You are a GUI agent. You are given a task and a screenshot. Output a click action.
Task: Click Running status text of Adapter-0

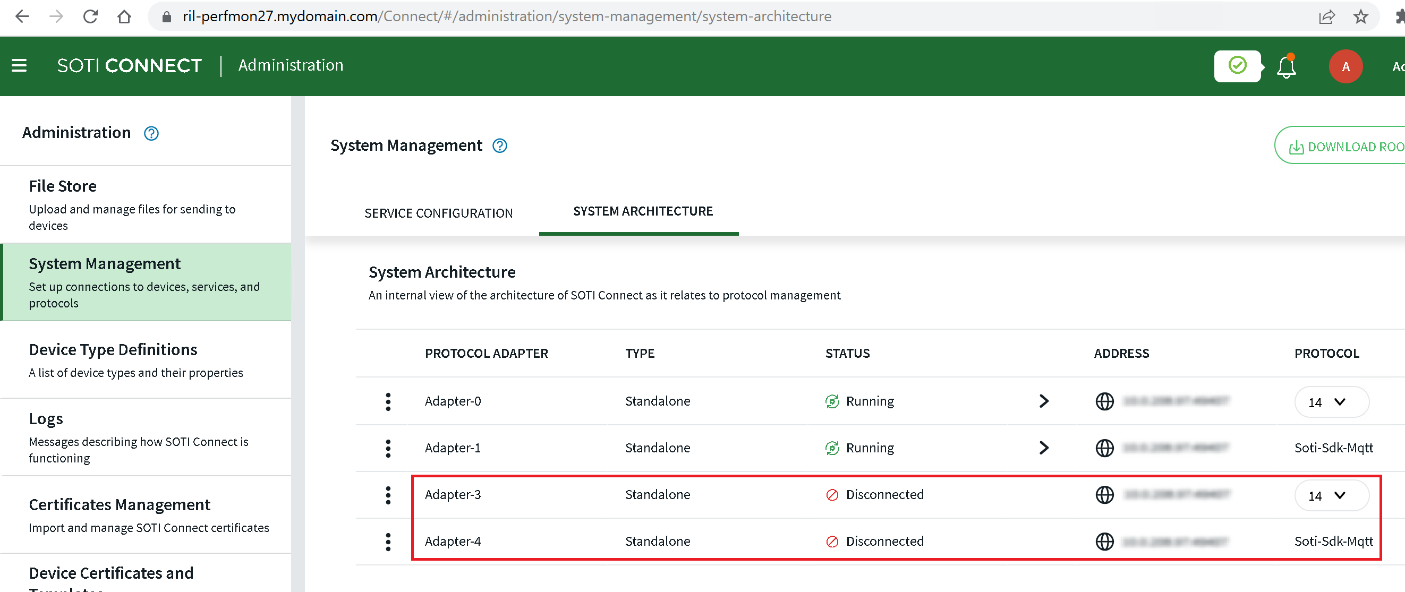point(870,402)
